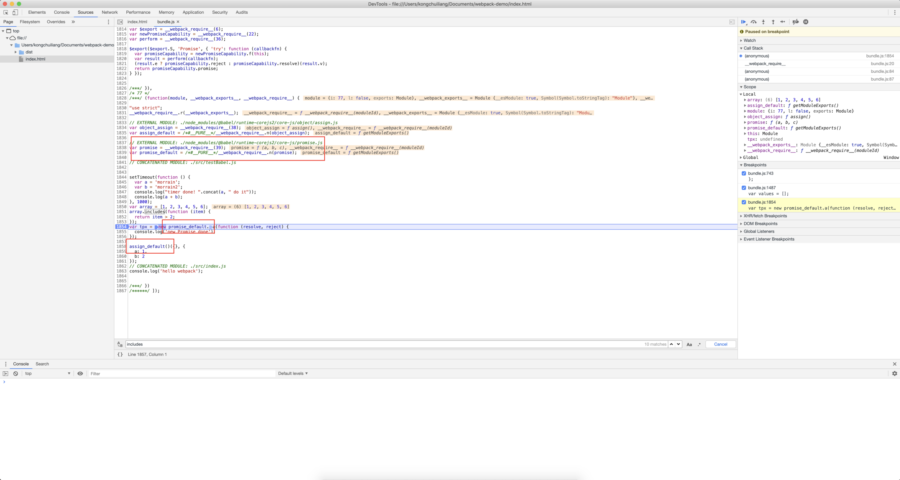
Task: Click the inspect element icon
Action: (6, 12)
